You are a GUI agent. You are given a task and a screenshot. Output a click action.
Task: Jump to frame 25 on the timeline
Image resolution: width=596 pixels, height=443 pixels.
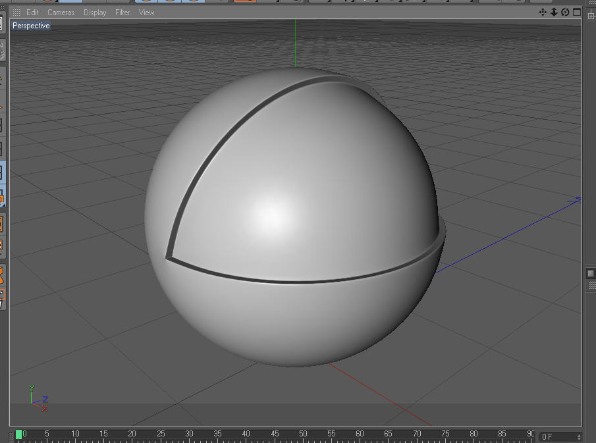[x=161, y=434]
